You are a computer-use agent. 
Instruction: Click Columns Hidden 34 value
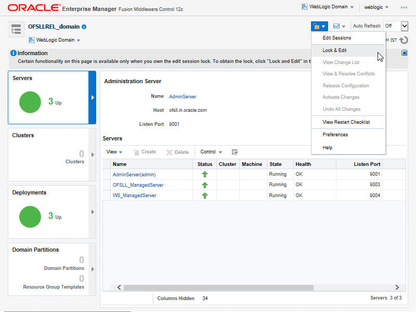(x=205, y=298)
